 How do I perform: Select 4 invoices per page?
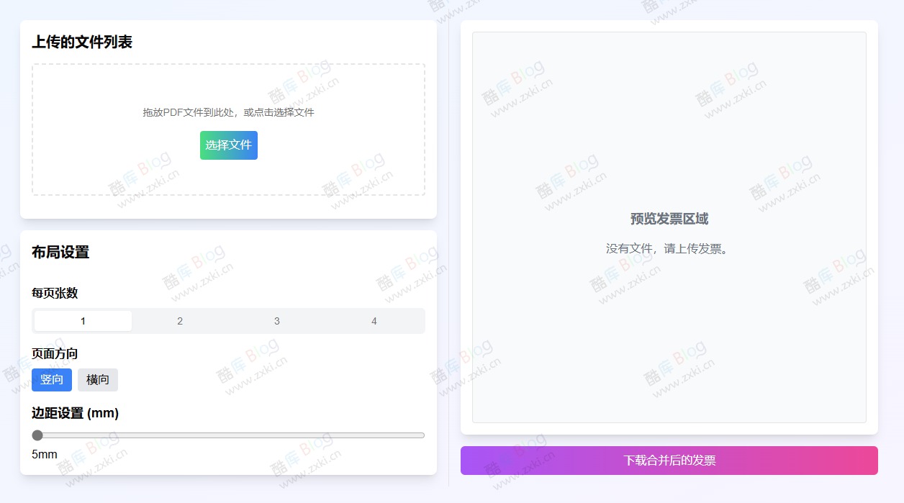[374, 320]
